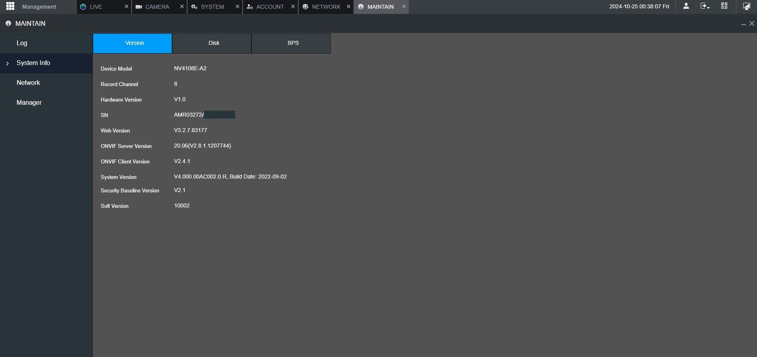Viewport: 757px width, 357px height.
Task: Click the Soft Version value 10002
Action: tap(182, 205)
